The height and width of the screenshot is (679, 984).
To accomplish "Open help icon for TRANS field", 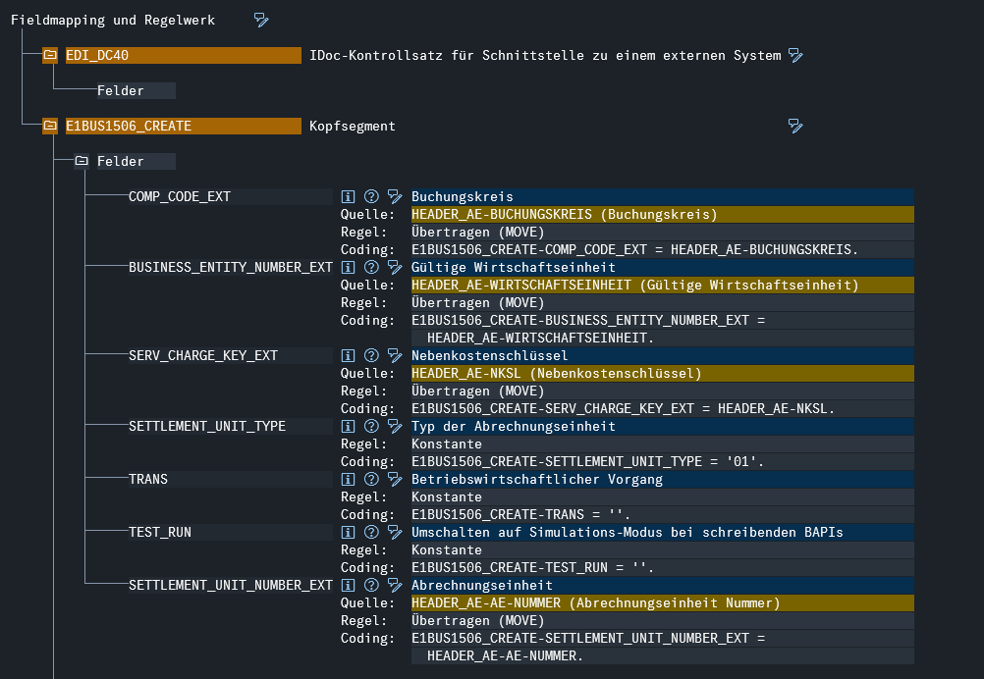I will pyautogui.click(x=371, y=480).
